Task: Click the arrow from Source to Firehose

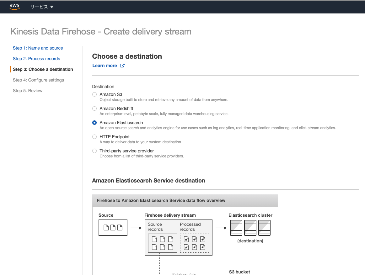Action: 136,228
